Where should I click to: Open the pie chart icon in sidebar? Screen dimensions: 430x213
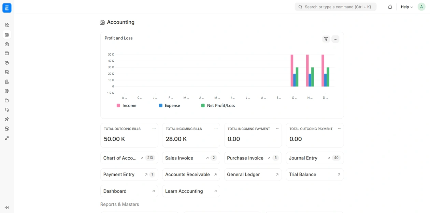coord(7,119)
